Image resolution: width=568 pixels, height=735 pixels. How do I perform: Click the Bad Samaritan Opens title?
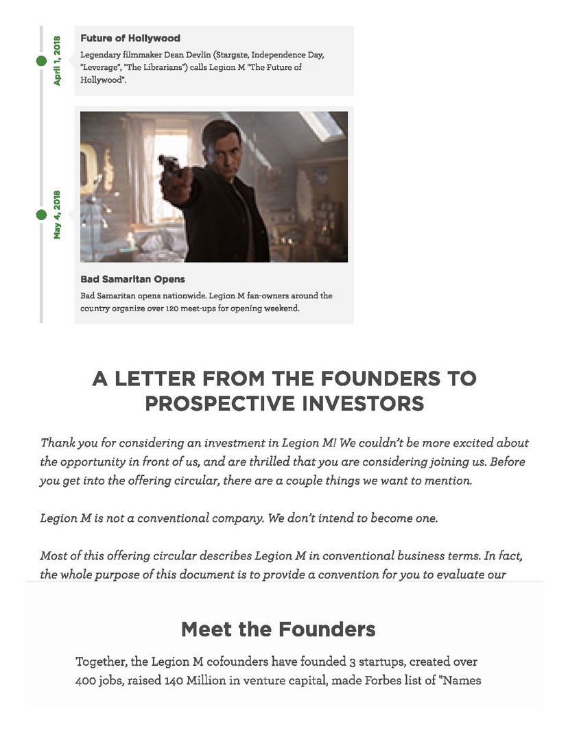click(x=132, y=280)
